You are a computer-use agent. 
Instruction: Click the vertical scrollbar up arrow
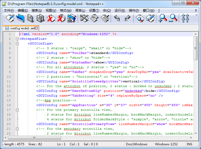pyautogui.click(x=196, y=34)
